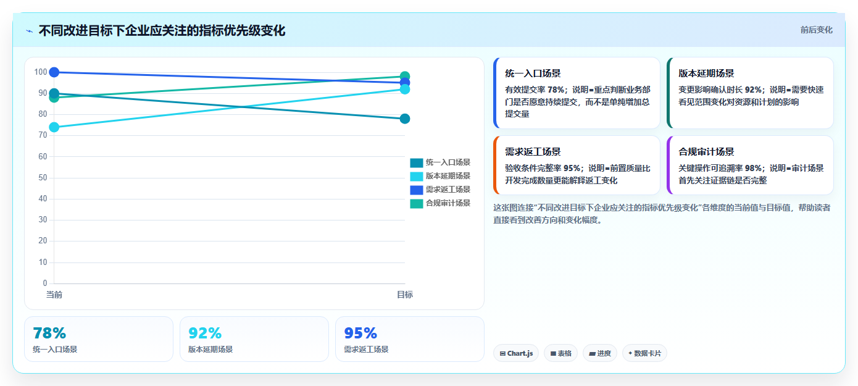Click the 表格 tag

coord(560,353)
